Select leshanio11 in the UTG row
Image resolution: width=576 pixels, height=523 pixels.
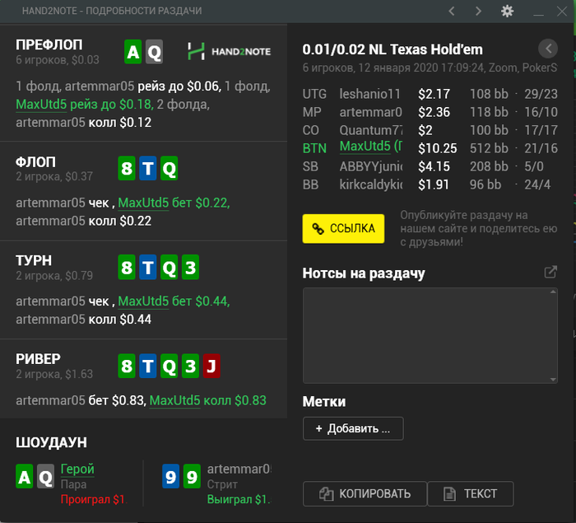(x=370, y=94)
